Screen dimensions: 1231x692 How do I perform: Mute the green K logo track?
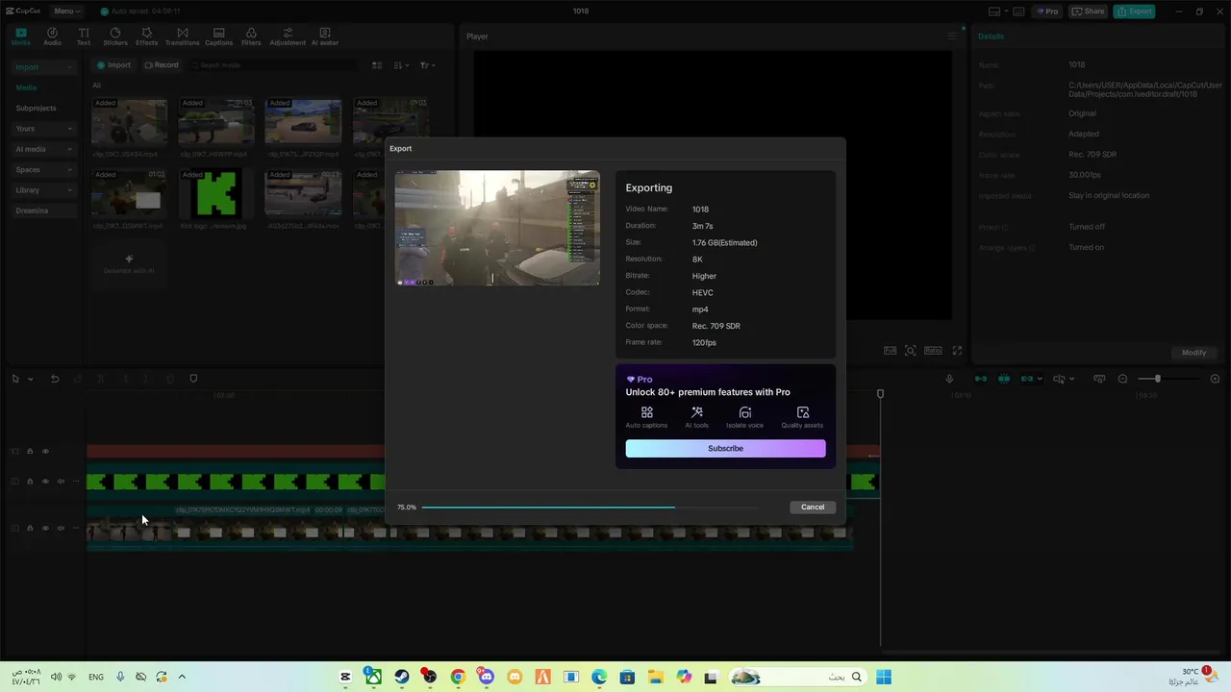point(61,482)
